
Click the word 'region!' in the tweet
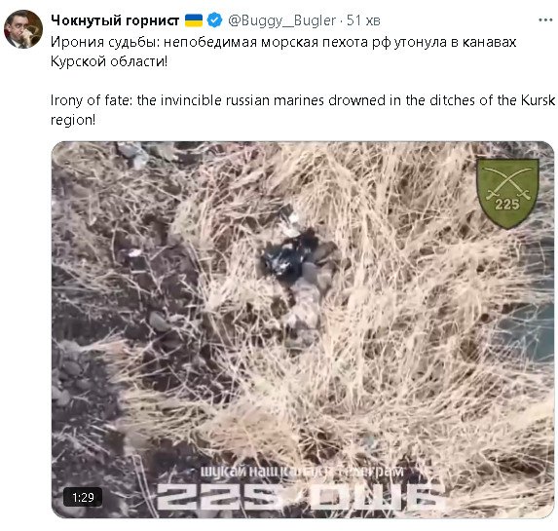click(73, 120)
